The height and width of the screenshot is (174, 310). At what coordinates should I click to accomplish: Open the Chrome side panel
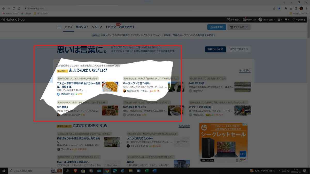pos(296,9)
